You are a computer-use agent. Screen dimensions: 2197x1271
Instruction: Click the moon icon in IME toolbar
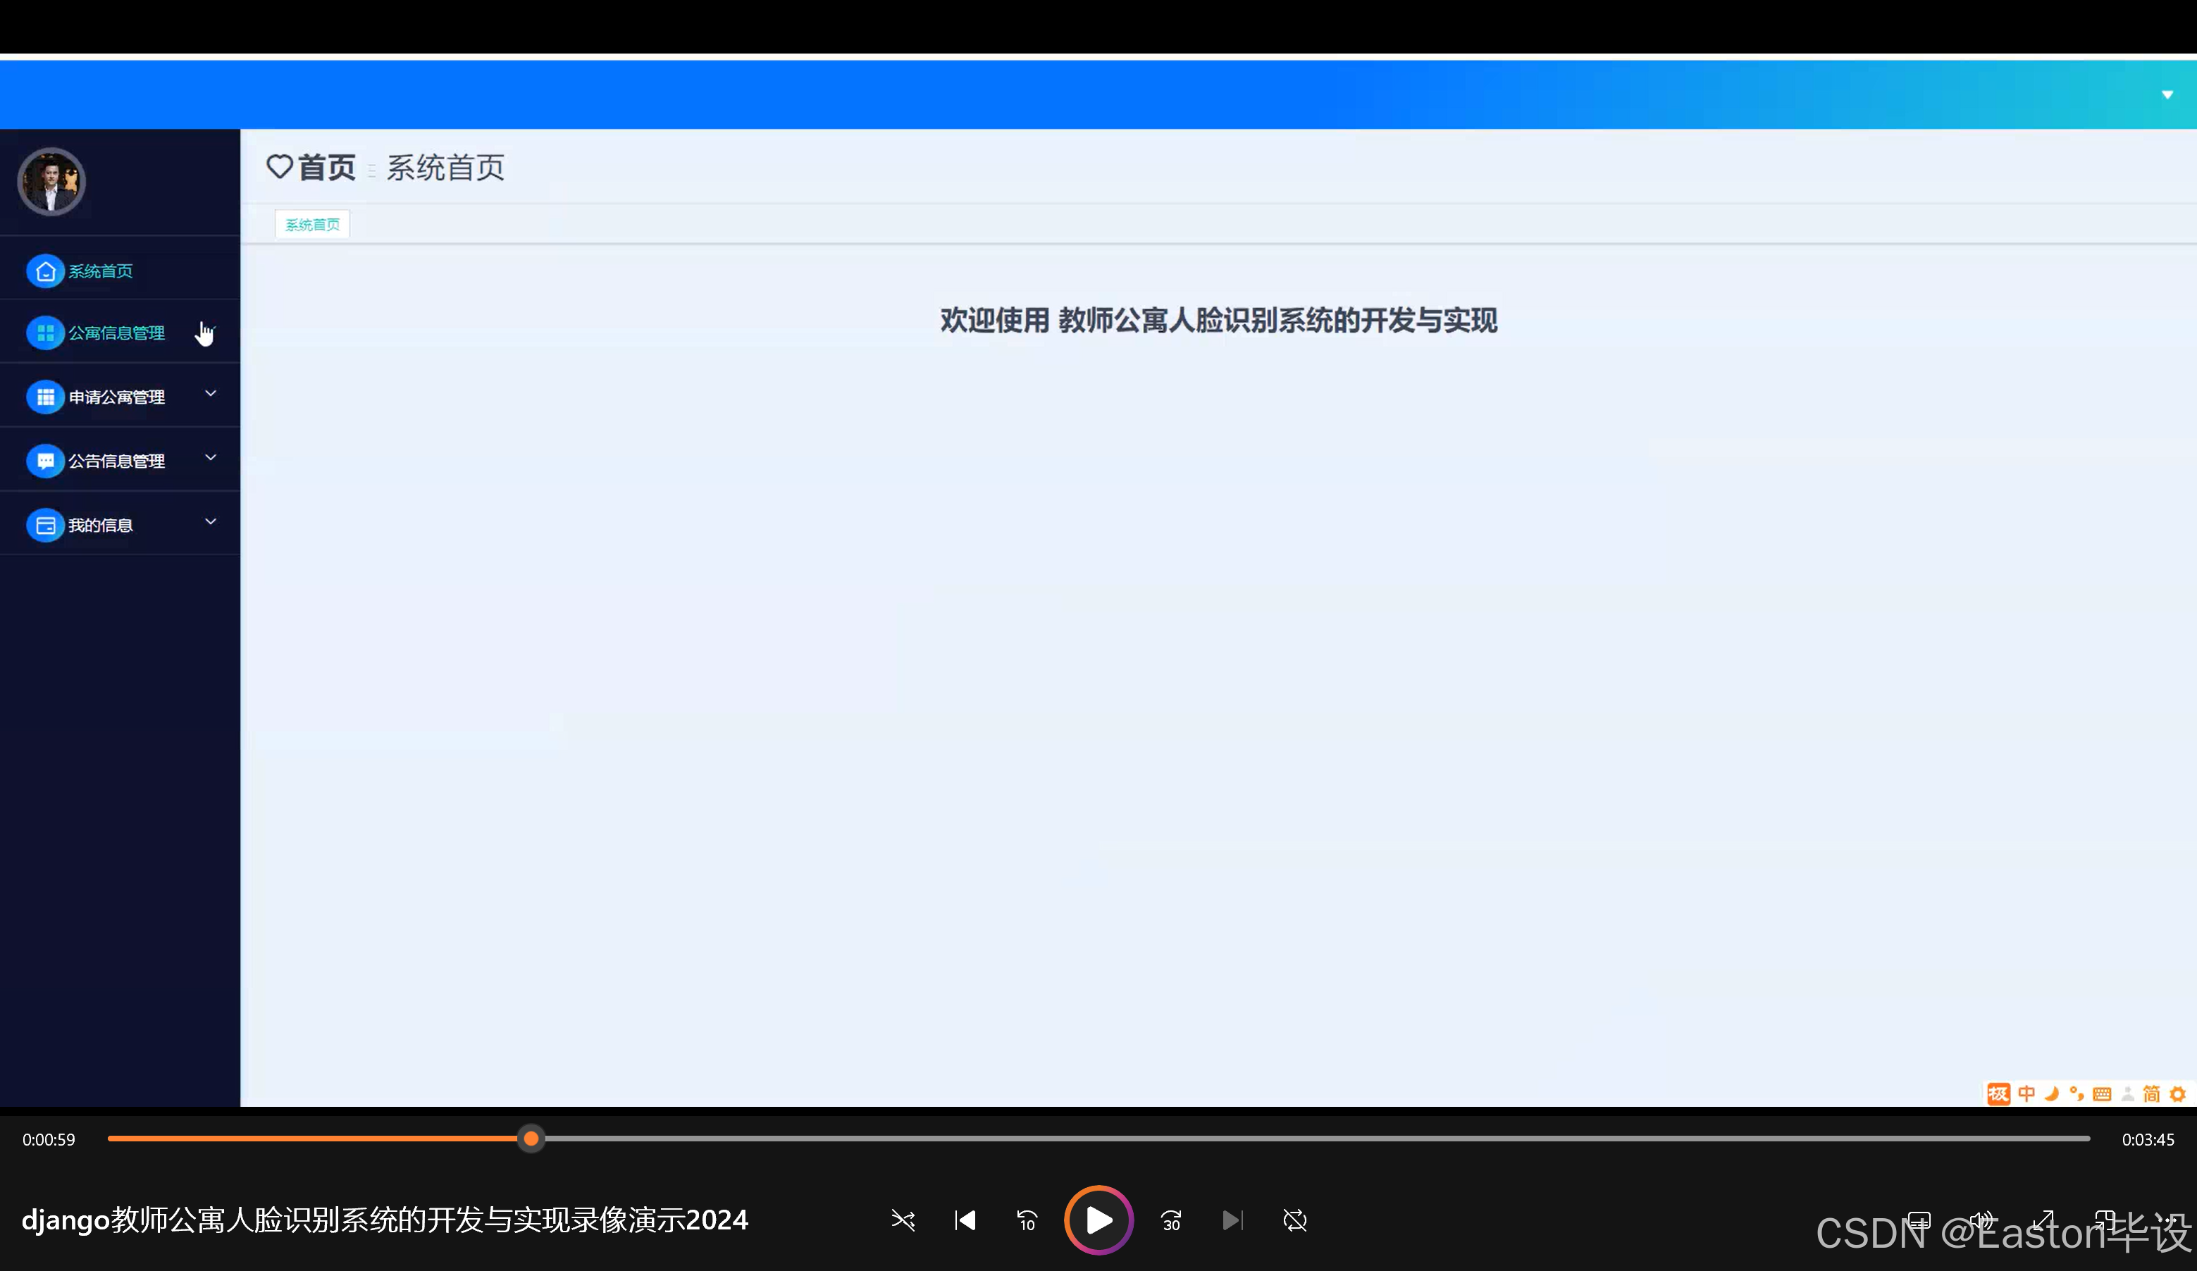coord(2051,1093)
